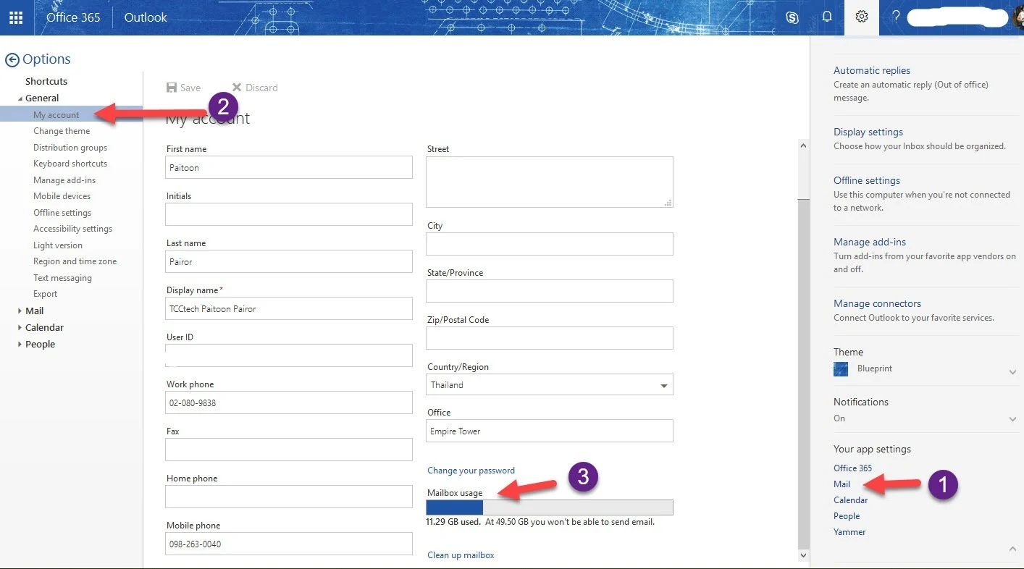Select Yammer under Your app settings
This screenshot has width=1024, height=569.
click(849, 531)
